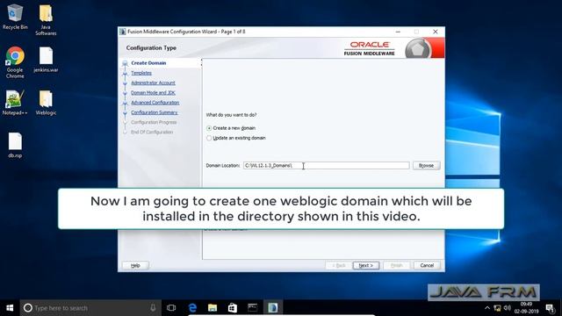Viewport: 562px width, 316px height.
Task: Open the Action Center notifications icon
Action: (551, 308)
